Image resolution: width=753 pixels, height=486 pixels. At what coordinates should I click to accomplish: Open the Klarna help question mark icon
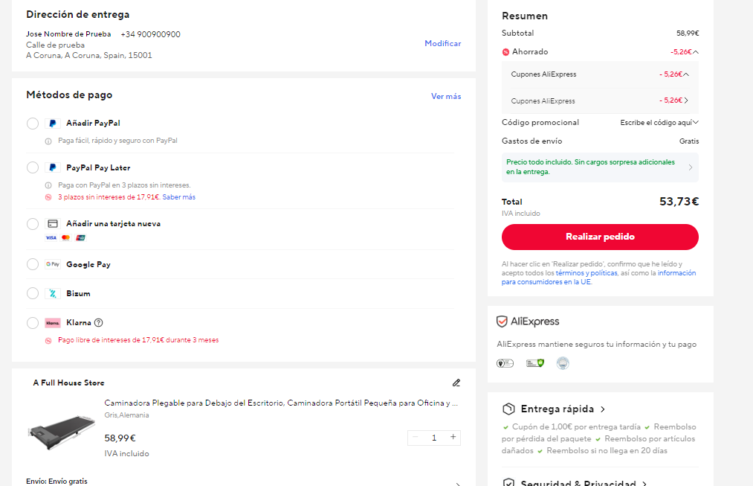98,322
